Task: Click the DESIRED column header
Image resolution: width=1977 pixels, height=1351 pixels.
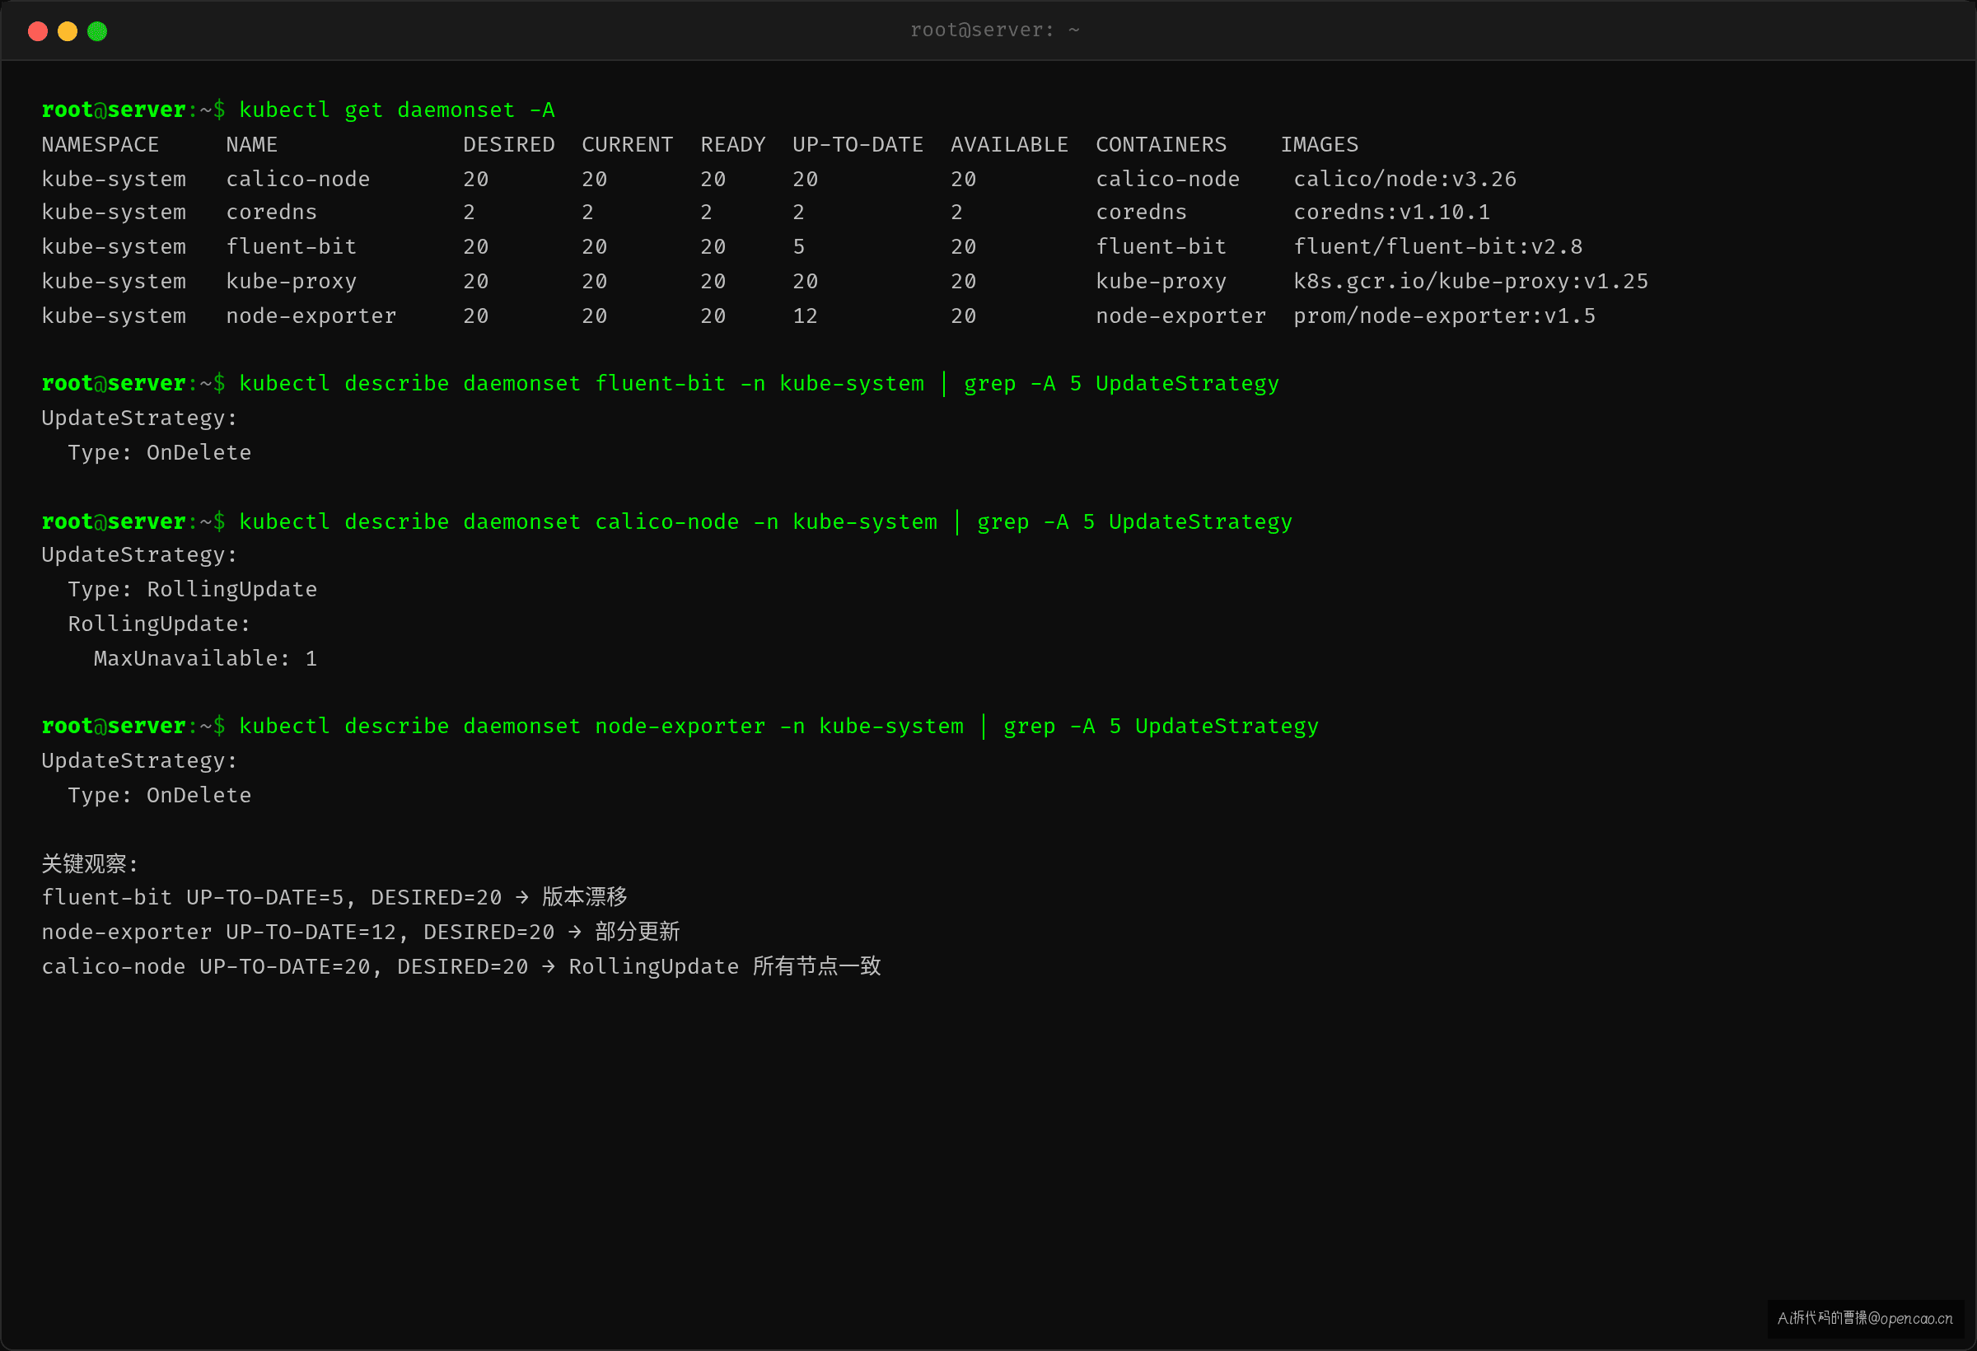Action: [x=509, y=145]
